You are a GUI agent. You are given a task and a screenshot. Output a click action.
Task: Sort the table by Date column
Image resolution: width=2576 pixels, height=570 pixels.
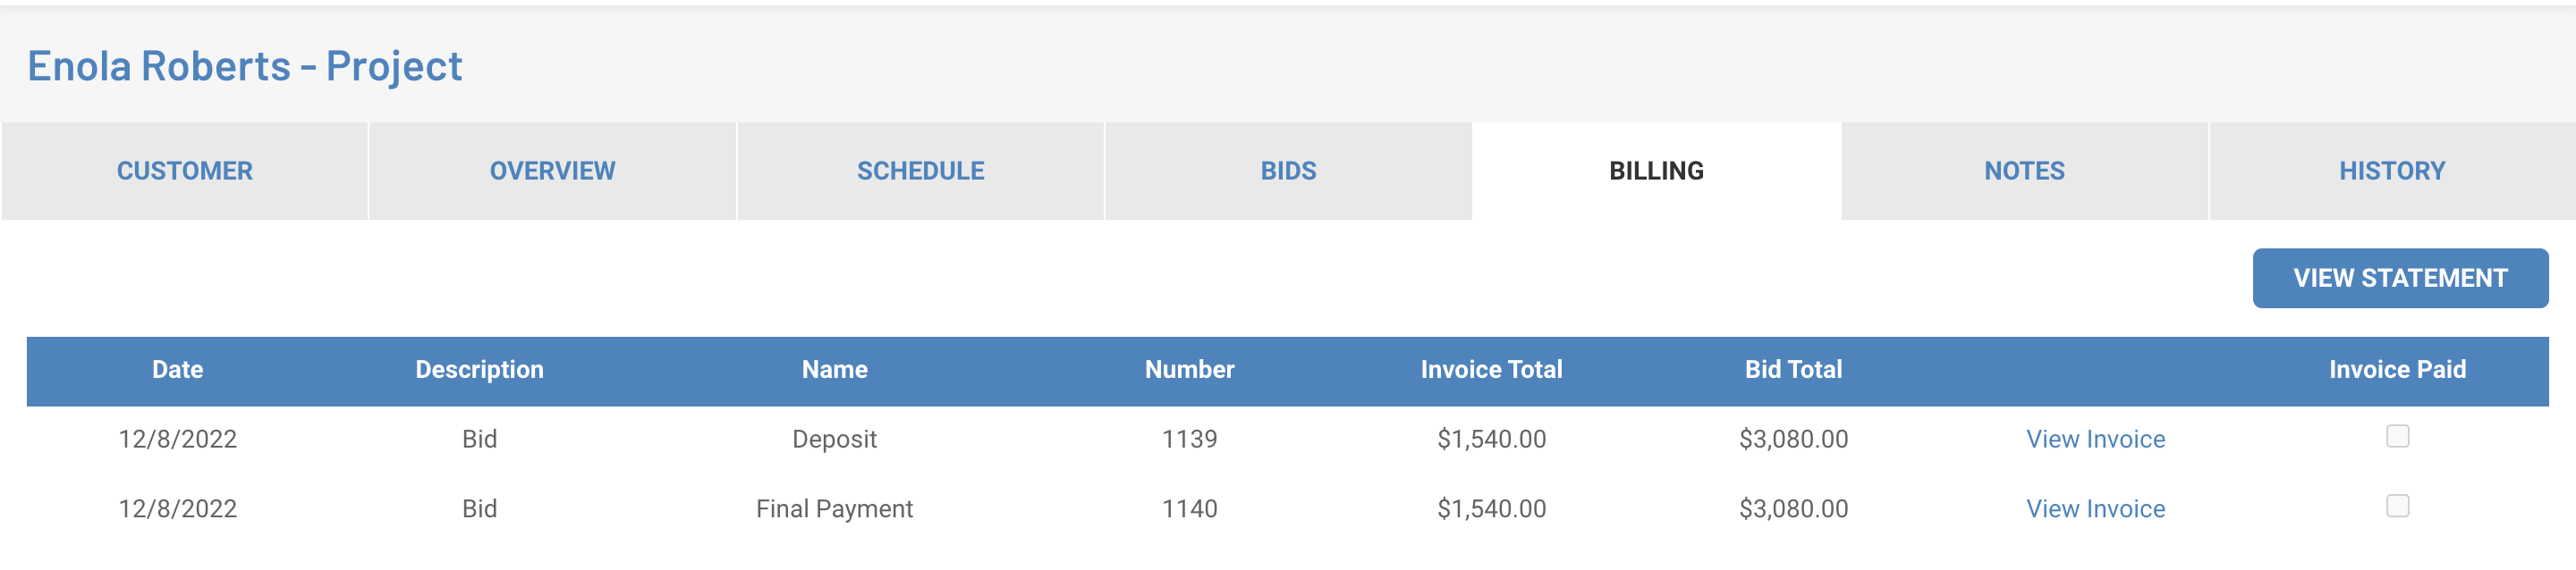click(x=176, y=369)
